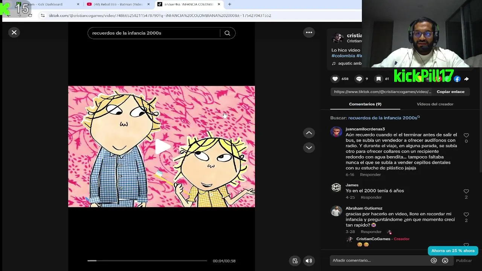The width and height of the screenshot is (482, 271).
Task: Close the Kick Dashboard tab
Action: 78,4
